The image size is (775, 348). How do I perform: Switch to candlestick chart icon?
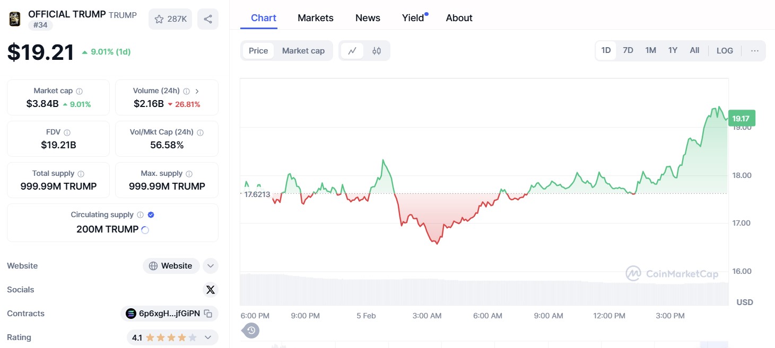click(x=377, y=51)
